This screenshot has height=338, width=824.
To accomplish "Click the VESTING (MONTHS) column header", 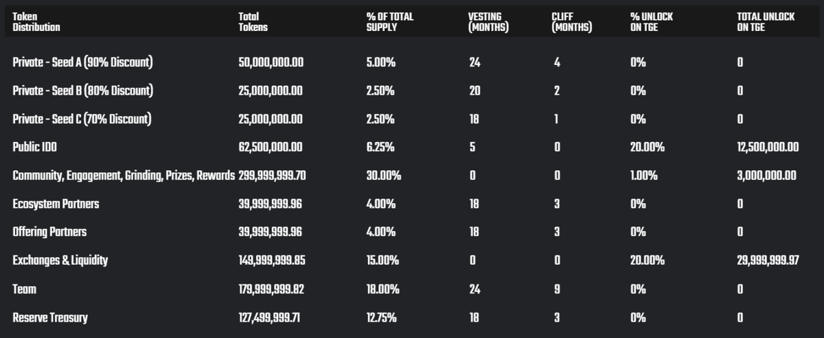I will [x=488, y=23].
